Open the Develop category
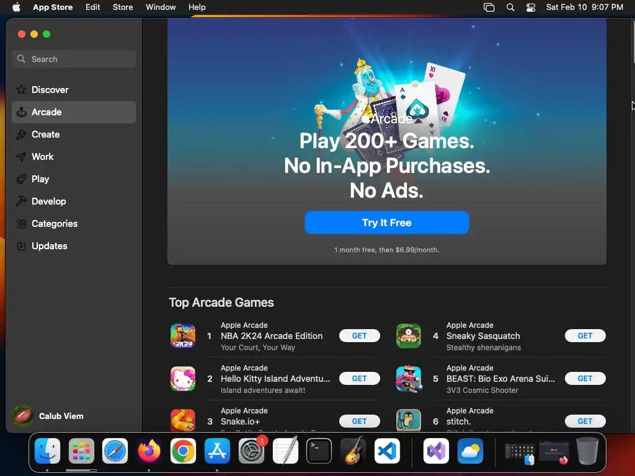This screenshot has height=476, width=635. point(74,201)
